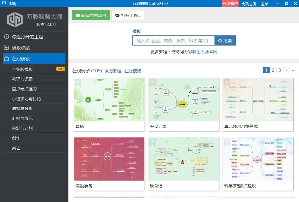
Task: Open the 演说准备 template thumbnail
Action: (109, 159)
